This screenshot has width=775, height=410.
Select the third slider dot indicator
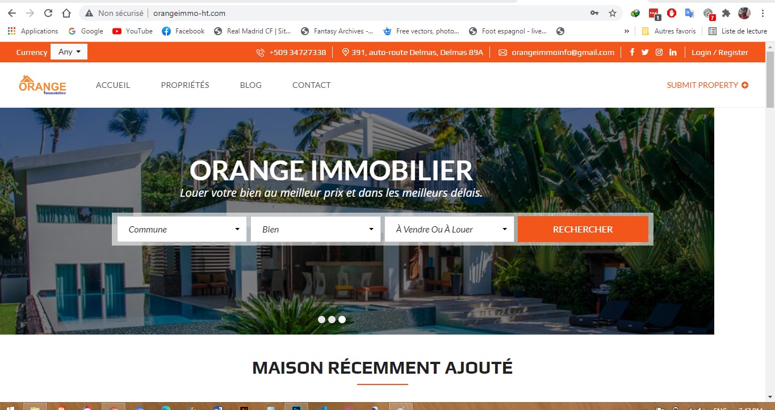(342, 319)
